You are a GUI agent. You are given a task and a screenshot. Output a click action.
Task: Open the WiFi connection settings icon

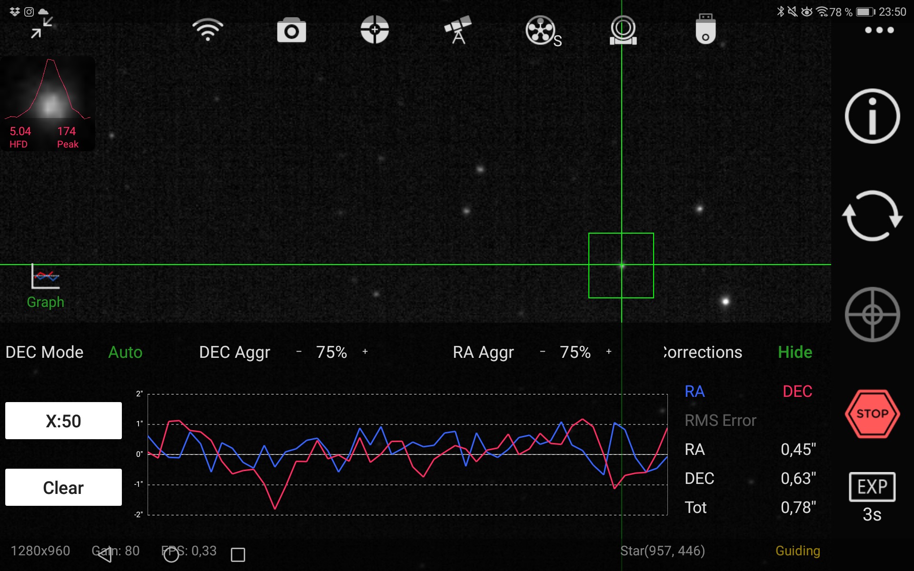208,30
